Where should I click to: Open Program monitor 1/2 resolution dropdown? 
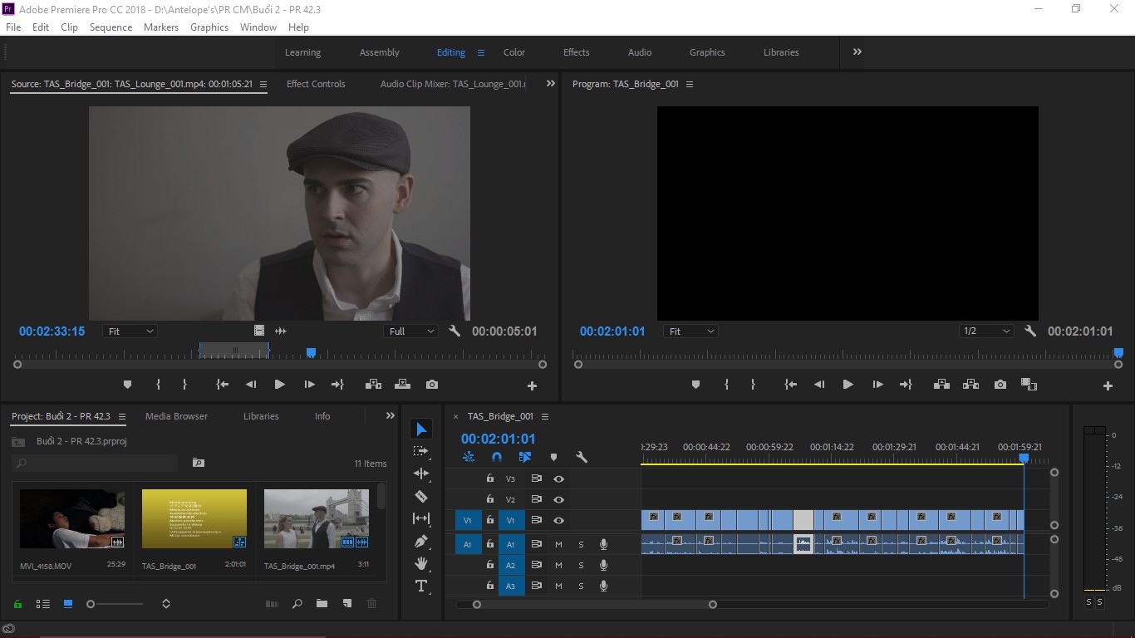coord(986,331)
